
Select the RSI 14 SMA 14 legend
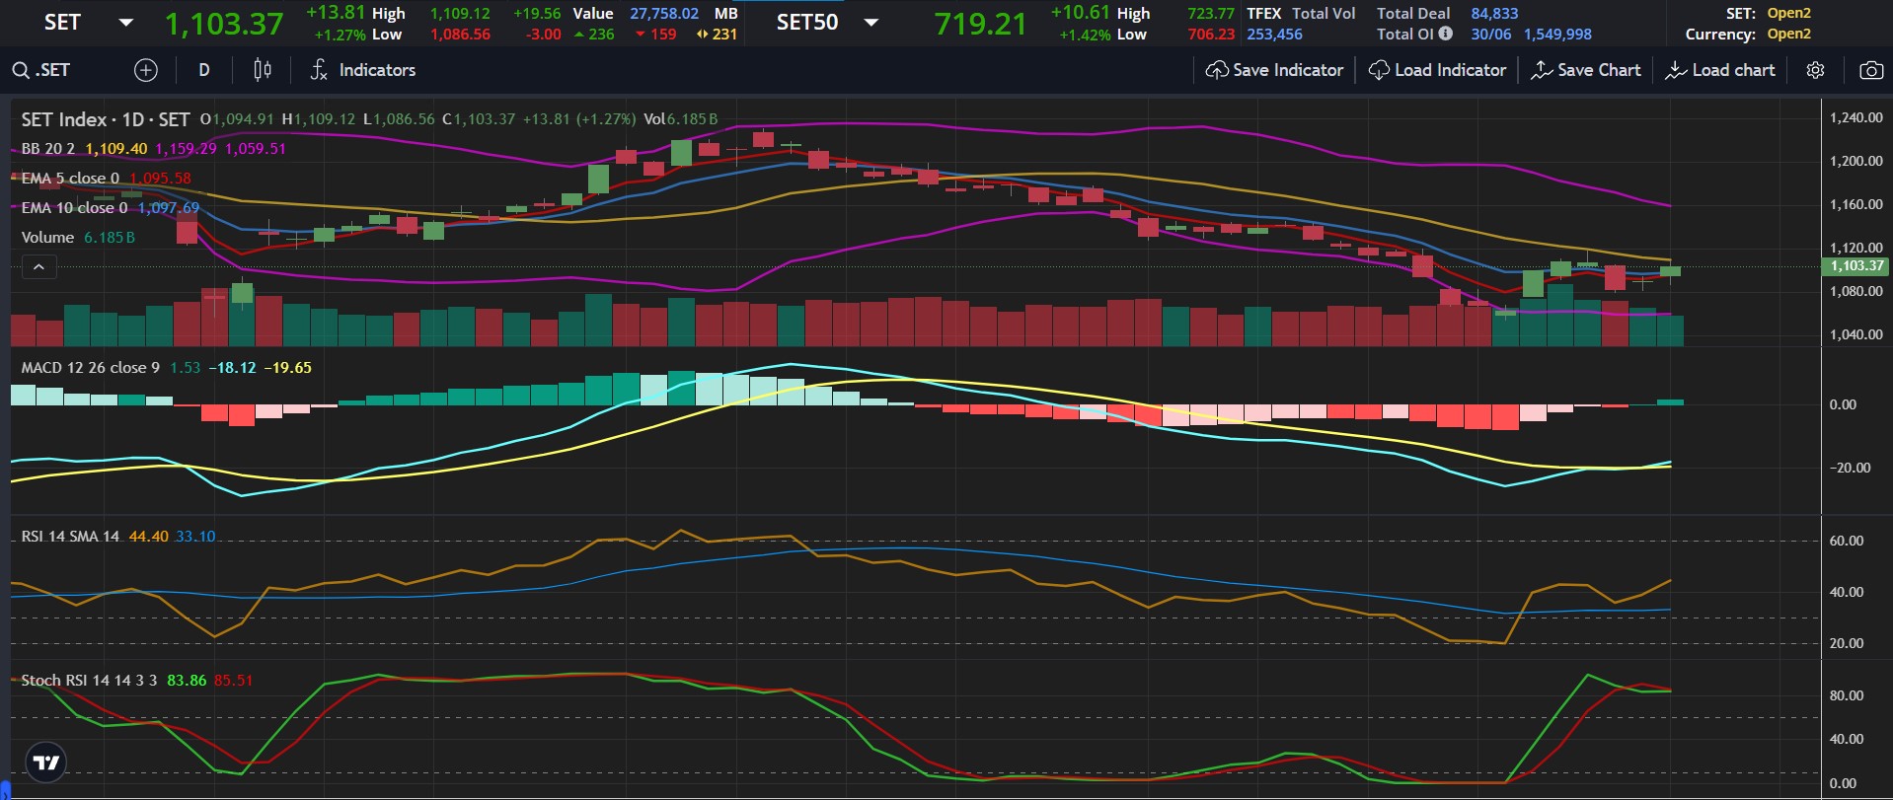tap(70, 537)
